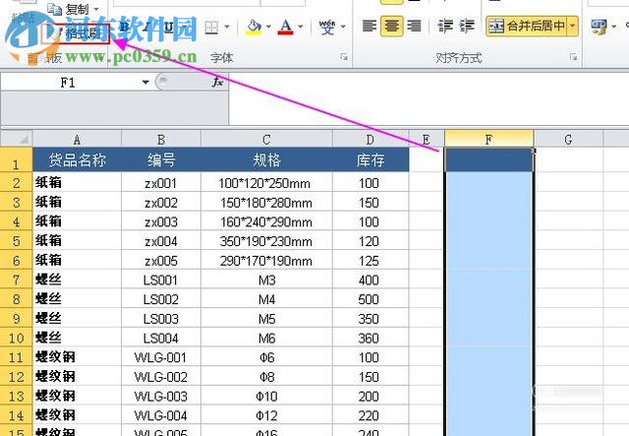Click the dark blue cell F1
Screen dimensions: 629x436
[x=489, y=160]
